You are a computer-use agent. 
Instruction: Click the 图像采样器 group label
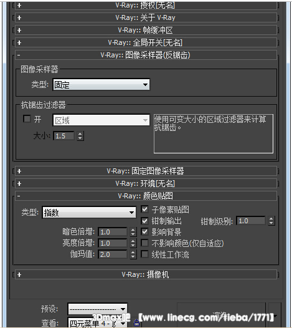click(x=39, y=69)
